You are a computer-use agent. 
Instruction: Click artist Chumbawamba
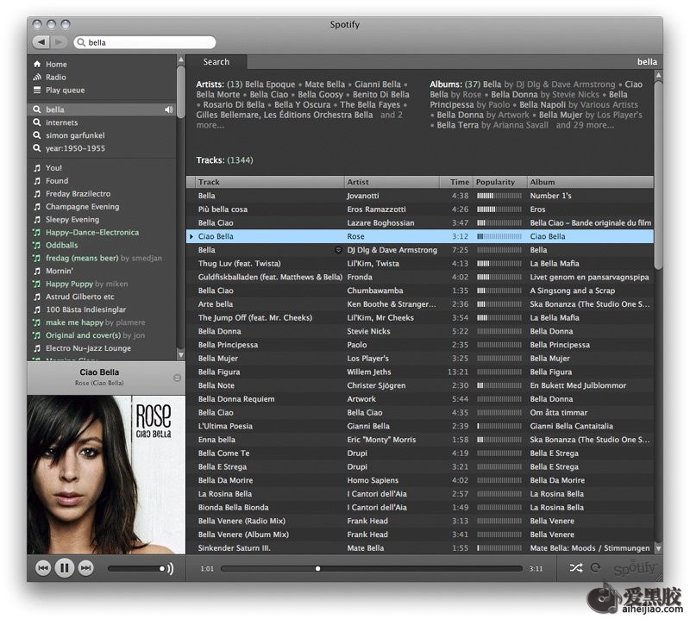coord(375,291)
